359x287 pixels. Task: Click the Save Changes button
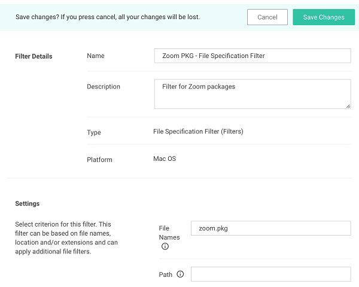click(324, 17)
